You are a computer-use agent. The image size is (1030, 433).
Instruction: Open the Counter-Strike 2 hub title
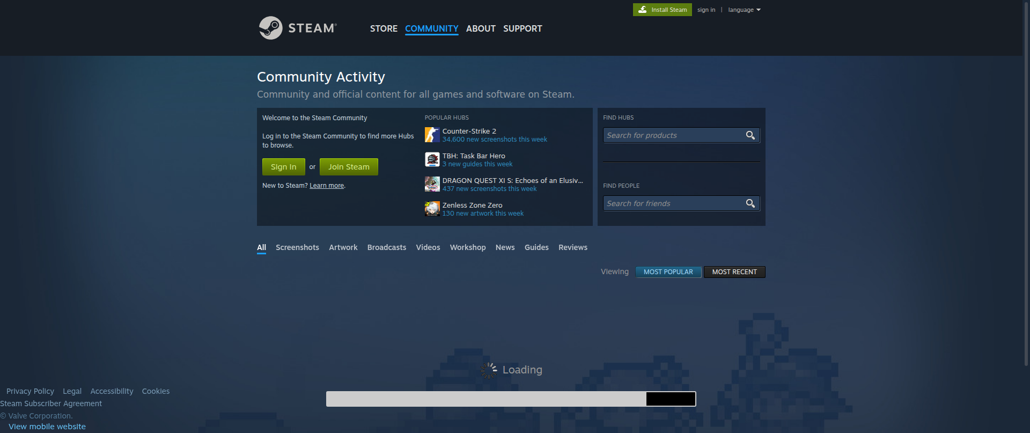pyautogui.click(x=469, y=131)
